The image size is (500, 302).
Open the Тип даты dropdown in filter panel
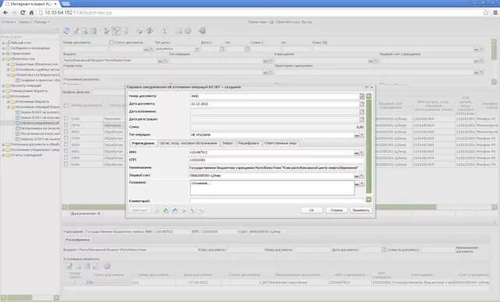coord(197,49)
